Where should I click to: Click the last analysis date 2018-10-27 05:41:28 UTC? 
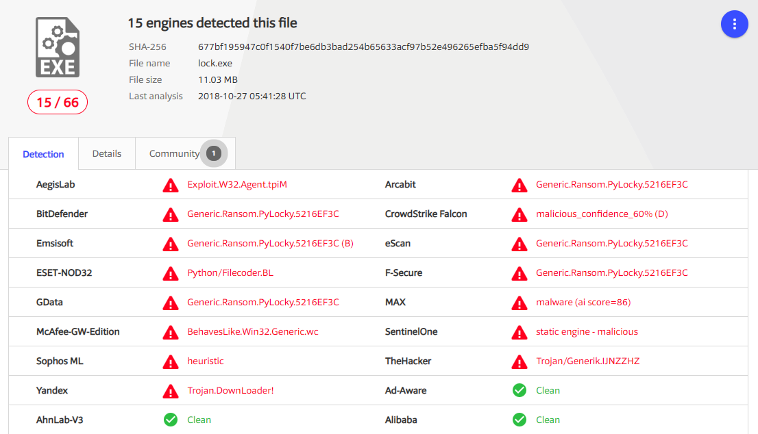coord(252,96)
